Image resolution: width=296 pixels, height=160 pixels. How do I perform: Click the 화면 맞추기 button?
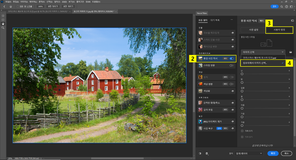pyautogui.click(x=53, y=7)
